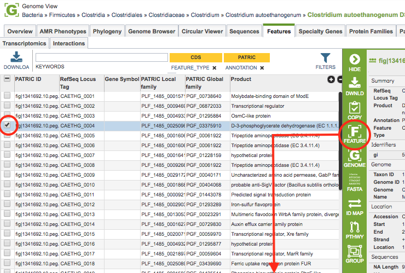Image resolution: width=405 pixels, height=273 pixels.
Task: Click the Clostridiales breadcrumb link
Action: point(127,15)
